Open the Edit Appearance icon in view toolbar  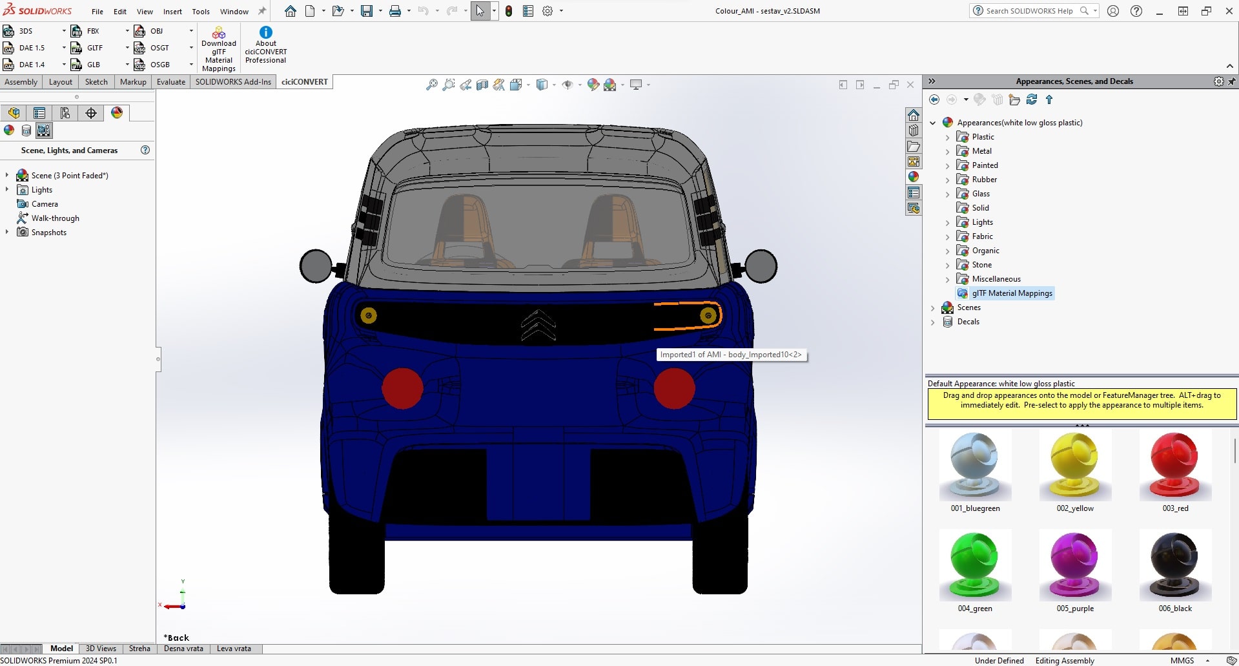pos(593,85)
